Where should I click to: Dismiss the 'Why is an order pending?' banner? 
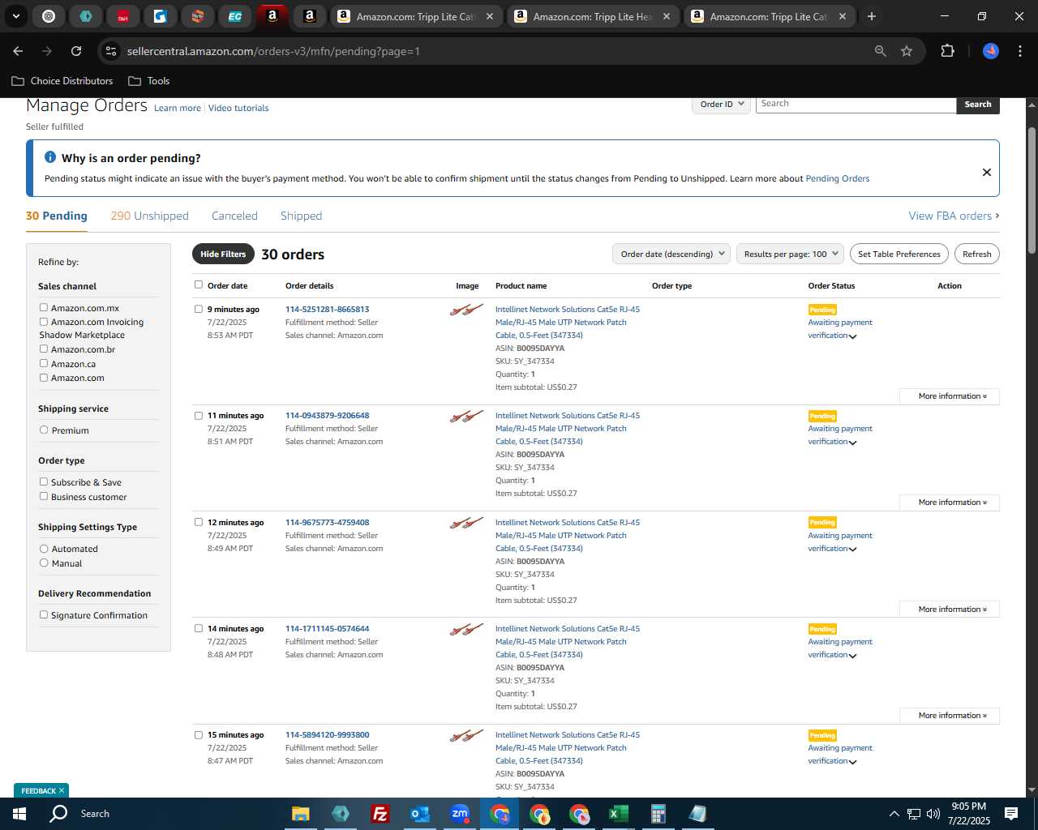point(986,172)
